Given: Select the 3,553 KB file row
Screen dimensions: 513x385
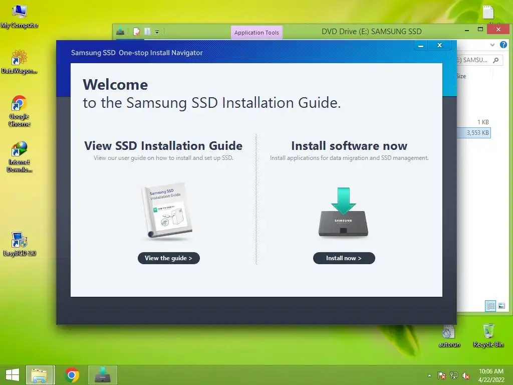Looking at the screenshot, I should [474, 132].
